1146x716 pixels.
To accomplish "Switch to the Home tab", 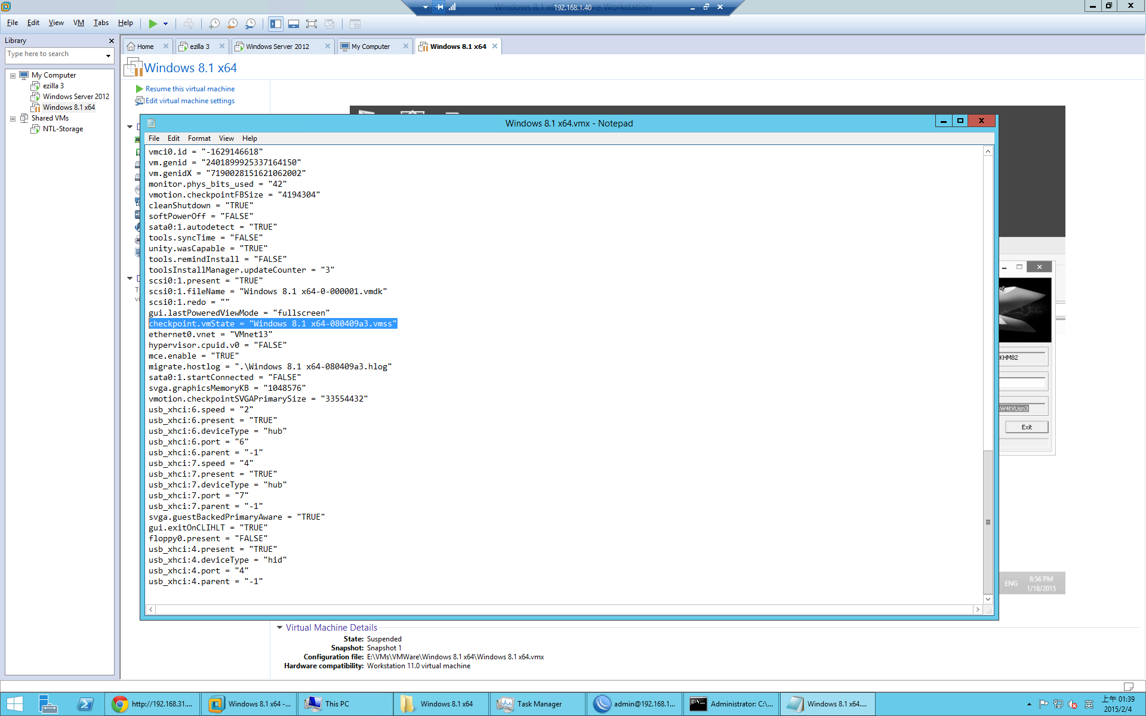I will tap(145, 47).
